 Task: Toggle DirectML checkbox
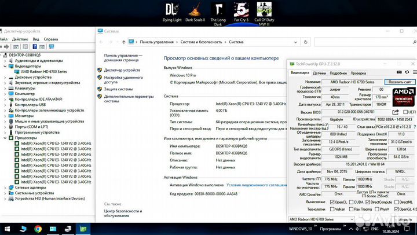(x=397, y=202)
